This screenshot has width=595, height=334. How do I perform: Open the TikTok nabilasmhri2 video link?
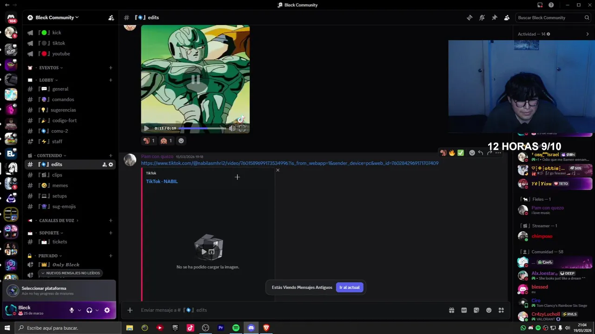click(x=290, y=163)
